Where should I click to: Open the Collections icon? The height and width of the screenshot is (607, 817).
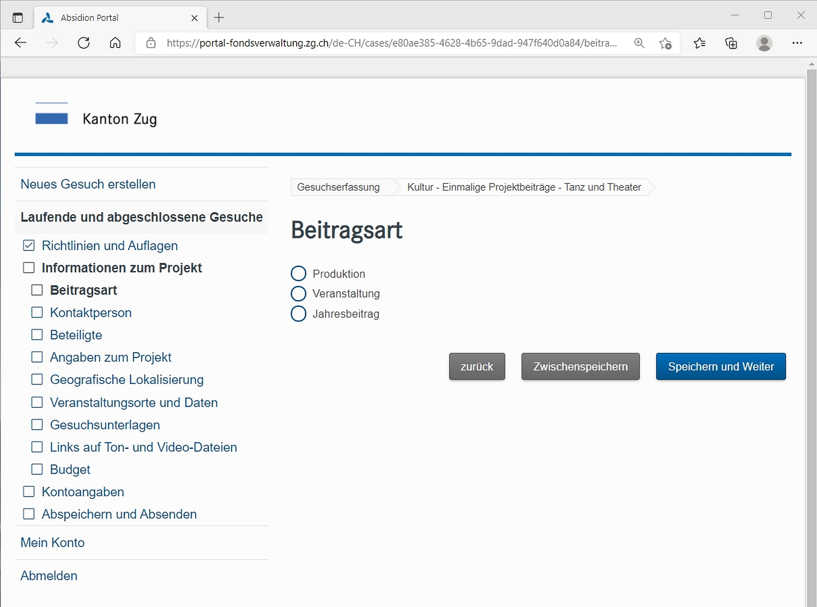tap(731, 43)
